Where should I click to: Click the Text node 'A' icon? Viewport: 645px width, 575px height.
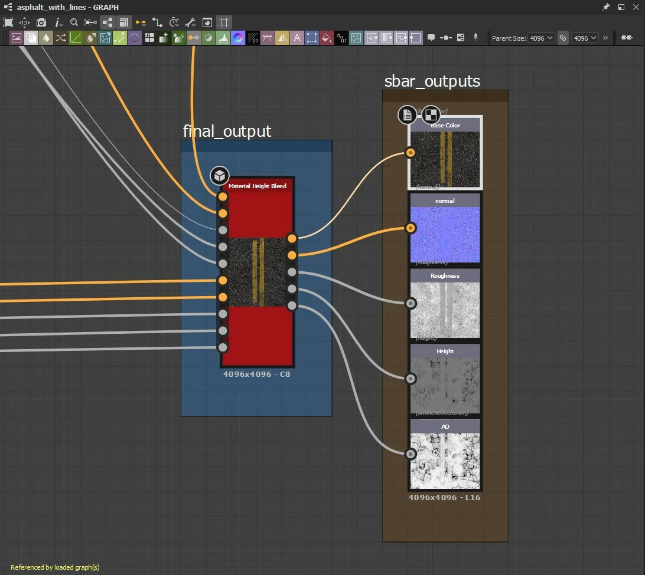pos(297,38)
